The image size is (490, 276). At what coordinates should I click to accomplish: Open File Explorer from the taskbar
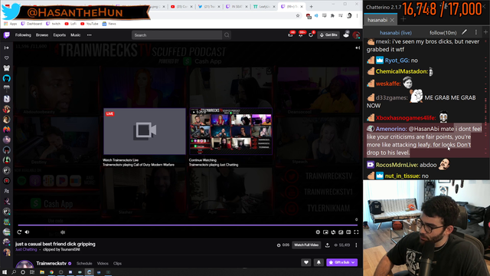click(42, 272)
